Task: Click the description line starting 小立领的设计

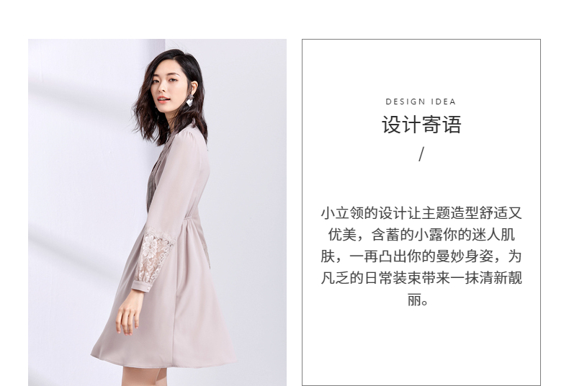Action: [x=421, y=213]
